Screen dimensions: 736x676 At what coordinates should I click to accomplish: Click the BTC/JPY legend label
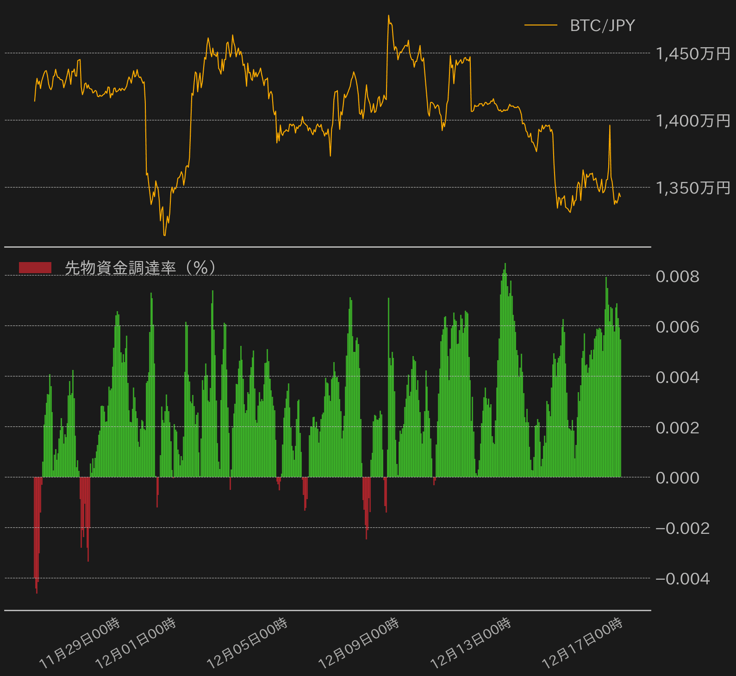pyautogui.click(x=602, y=25)
